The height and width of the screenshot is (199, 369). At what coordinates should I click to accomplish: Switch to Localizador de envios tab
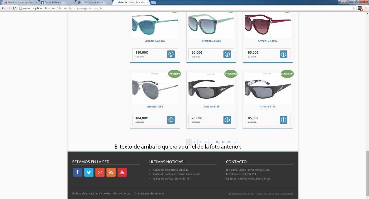[94, 2]
